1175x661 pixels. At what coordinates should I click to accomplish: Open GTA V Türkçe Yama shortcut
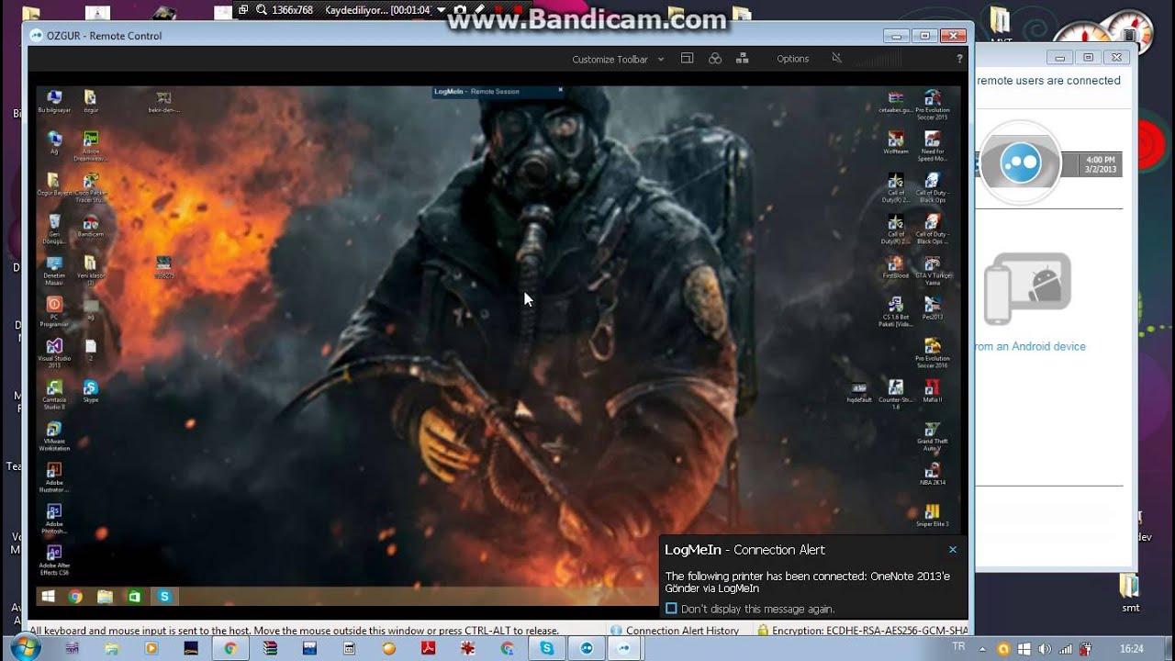pyautogui.click(x=932, y=270)
